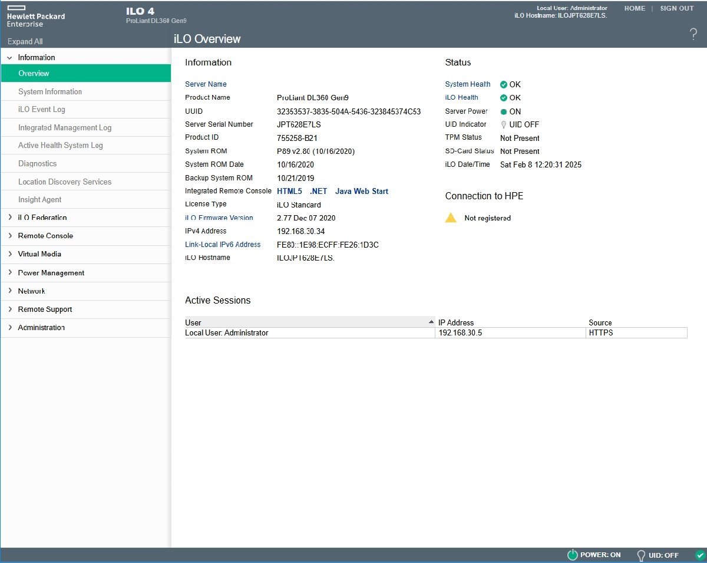Viewport: 707px width, 563px height.
Task: Click the System Health OK status icon
Action: pos(504,84)
